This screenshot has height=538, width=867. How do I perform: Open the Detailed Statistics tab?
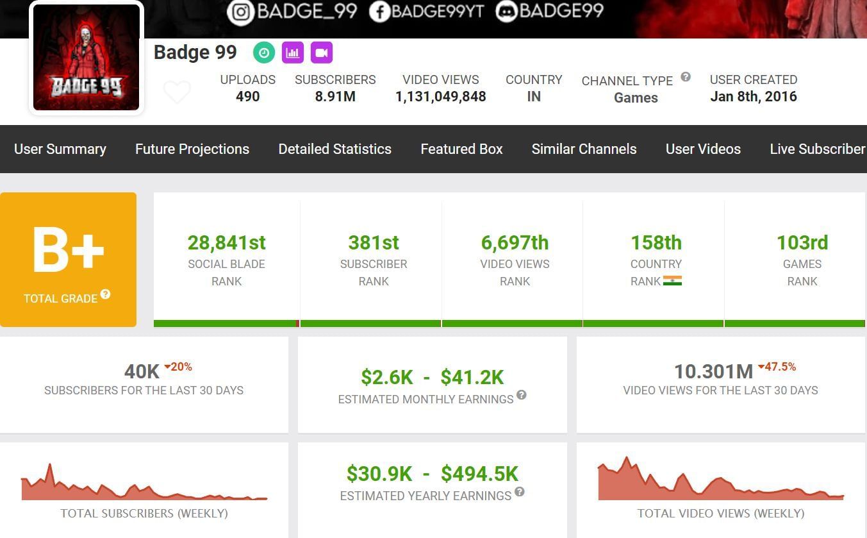(x=334, y=149)
